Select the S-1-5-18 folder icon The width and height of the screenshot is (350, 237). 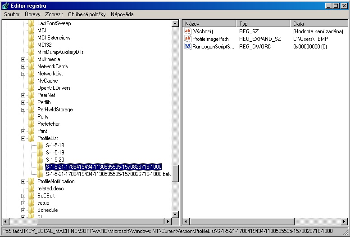(x=40, y=145)
